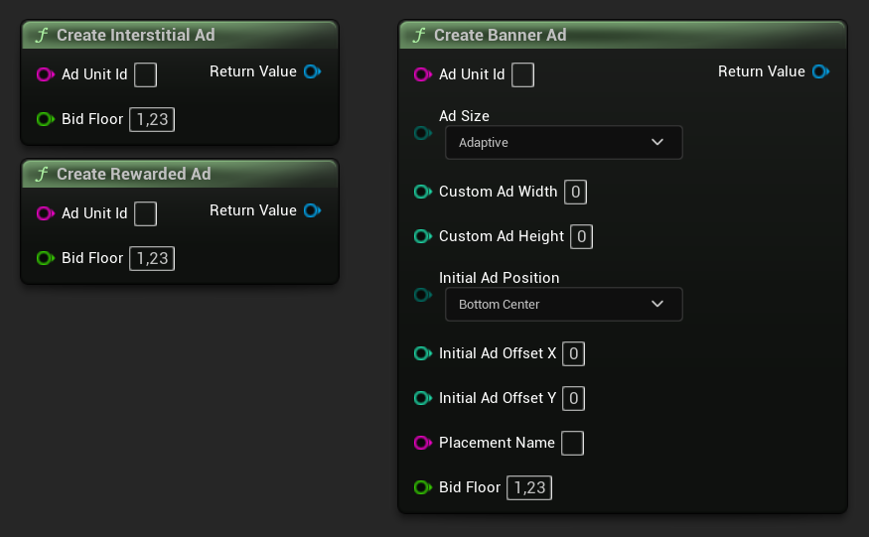
Task: Select the Create Banner Ad node title
Action: (500, 35)
